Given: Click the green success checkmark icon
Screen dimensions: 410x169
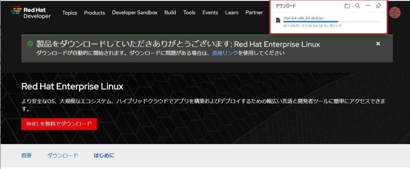Looking at the screenshot, I should coord(30,44).
